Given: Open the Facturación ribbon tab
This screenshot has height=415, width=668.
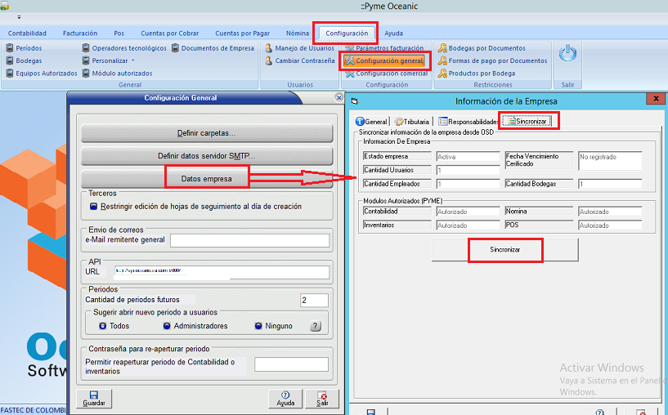Looking at the screenshot, I should [x=80, y=33].
